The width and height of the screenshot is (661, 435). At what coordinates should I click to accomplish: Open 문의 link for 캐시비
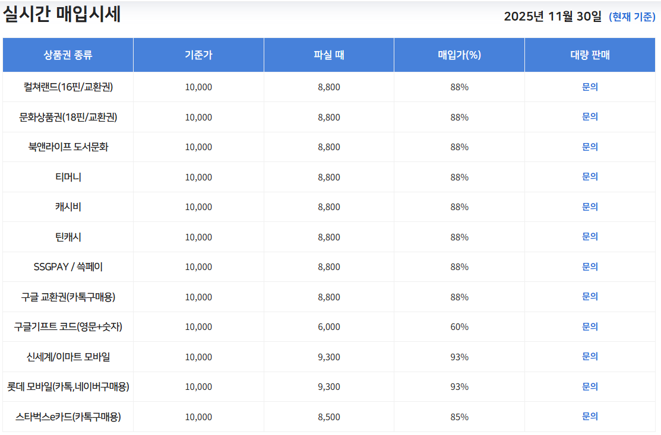[590, 207]
